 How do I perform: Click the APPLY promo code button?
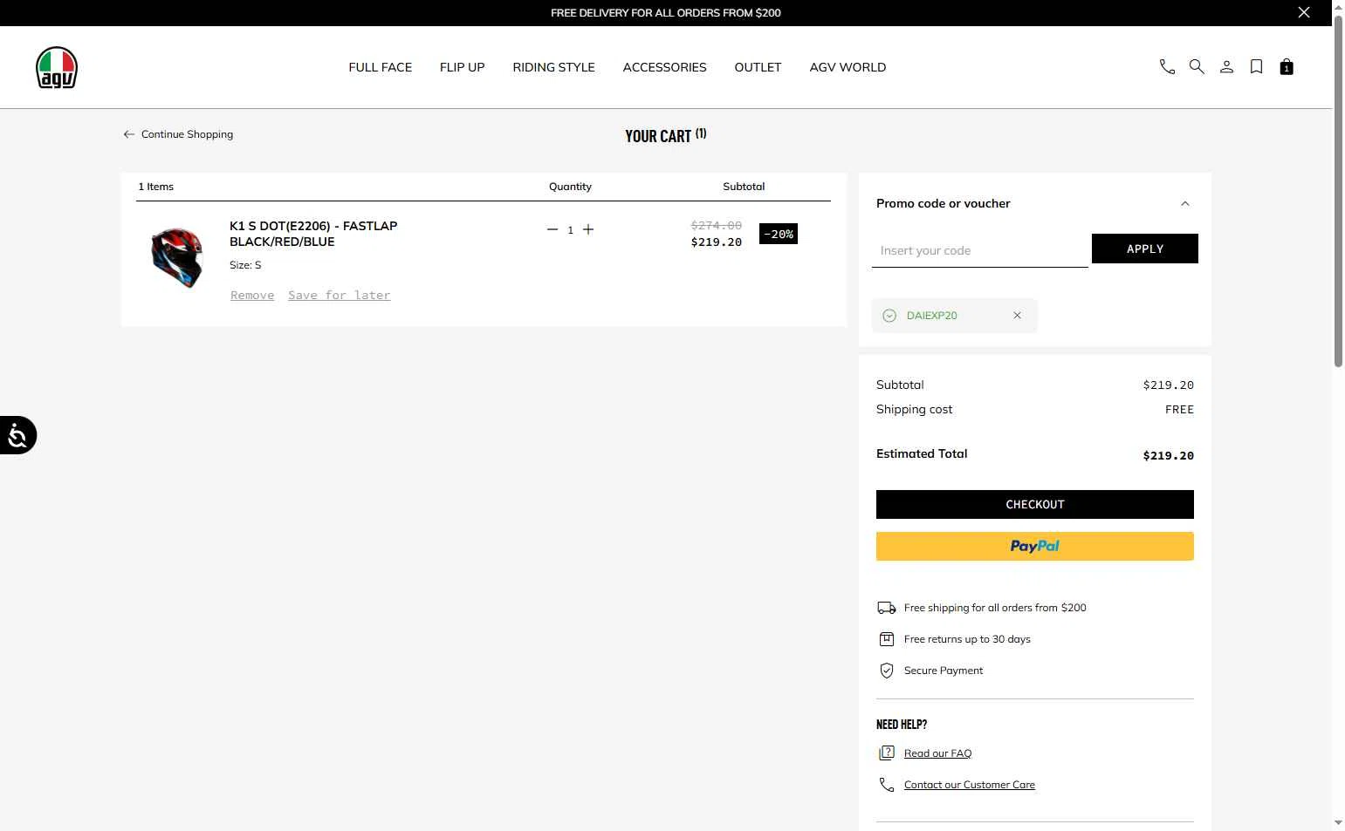click(x=1144, y=249)
